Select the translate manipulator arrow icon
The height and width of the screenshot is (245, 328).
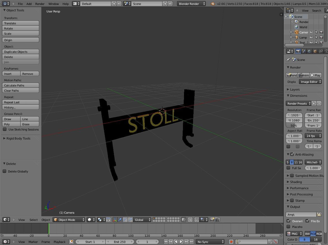tap(120, 220)
